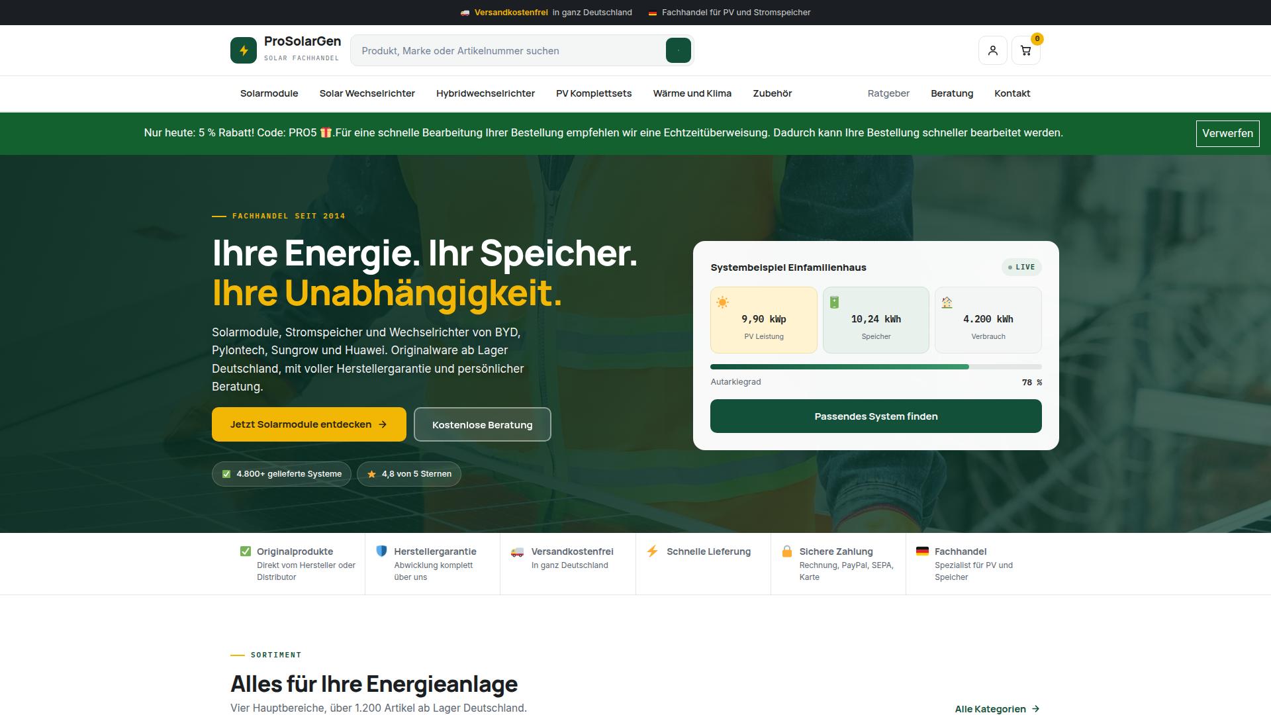Click the German flag beside Fachhandel feature
The height and width of the screenshot is (715, 1271).
(x=922, y=551)
